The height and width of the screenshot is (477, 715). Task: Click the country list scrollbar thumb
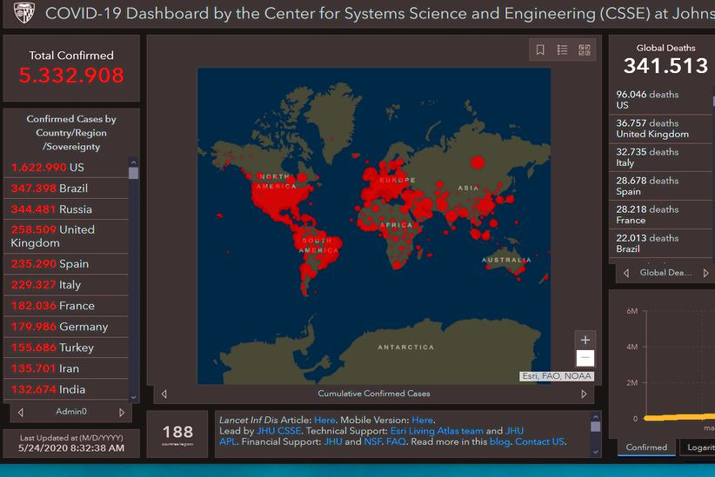point(133,172)
